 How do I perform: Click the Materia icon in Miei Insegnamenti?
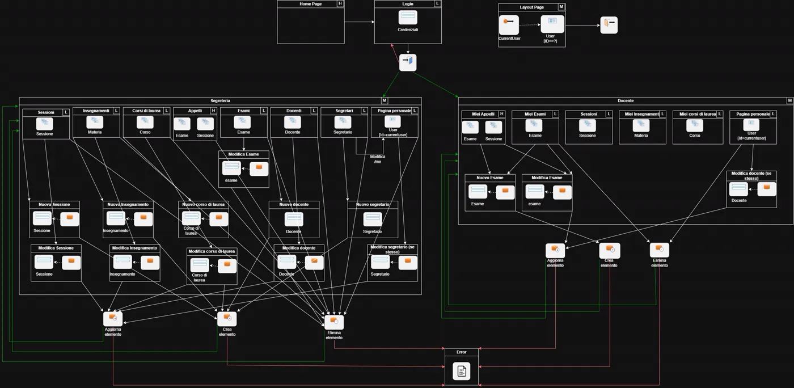point(641,125)
